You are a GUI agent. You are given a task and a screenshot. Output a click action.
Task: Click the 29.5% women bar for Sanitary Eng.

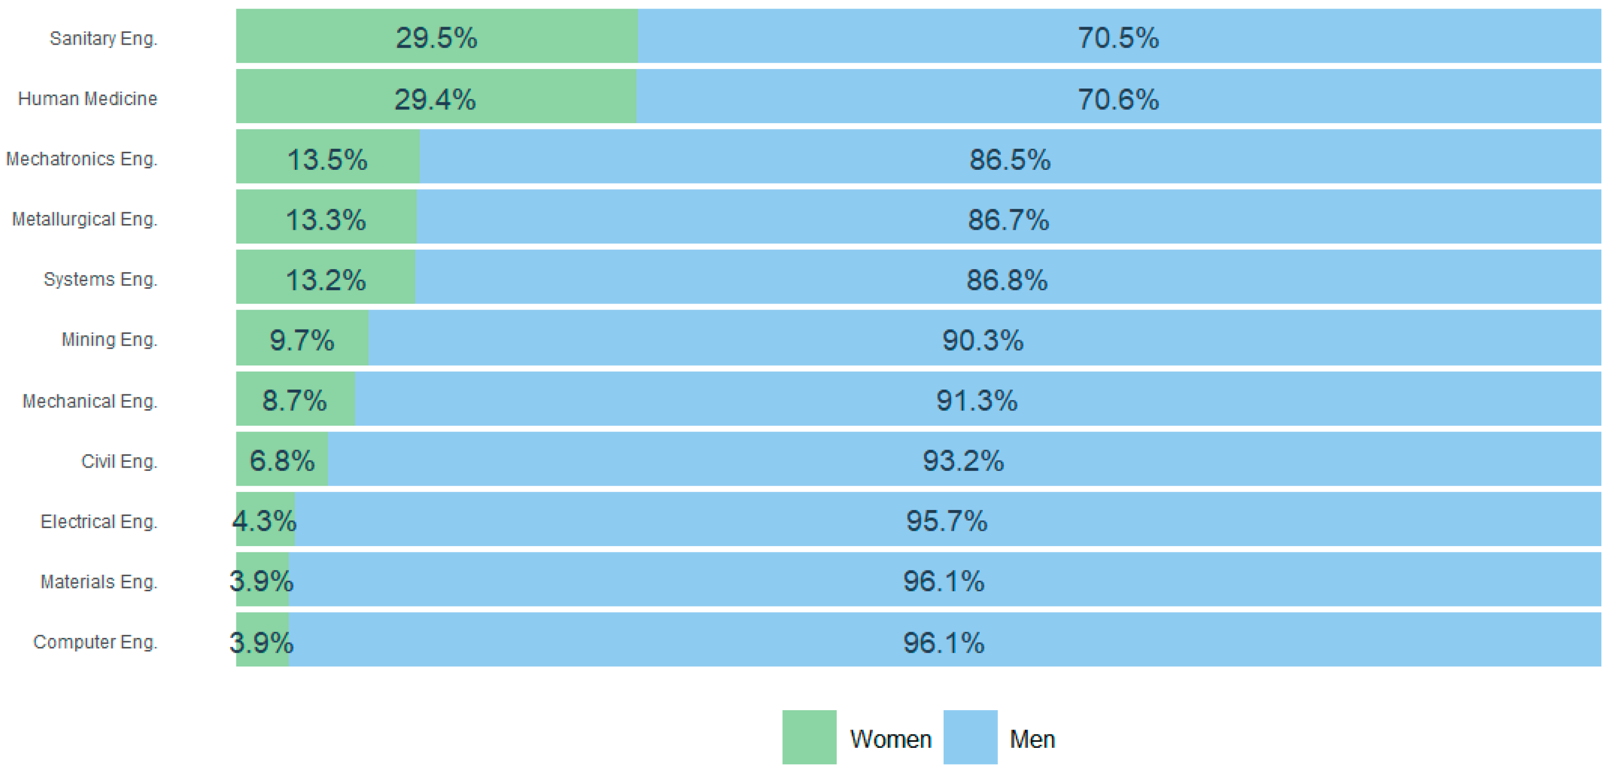pyautogui.click(x=436, y=36)
